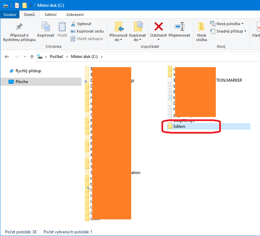260x236 pixels.
Task: Select the swapfile.sys file
Action: pos(184,121)
